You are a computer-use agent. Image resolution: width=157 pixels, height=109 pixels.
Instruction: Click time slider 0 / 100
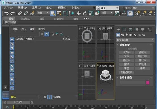point(18,102)
